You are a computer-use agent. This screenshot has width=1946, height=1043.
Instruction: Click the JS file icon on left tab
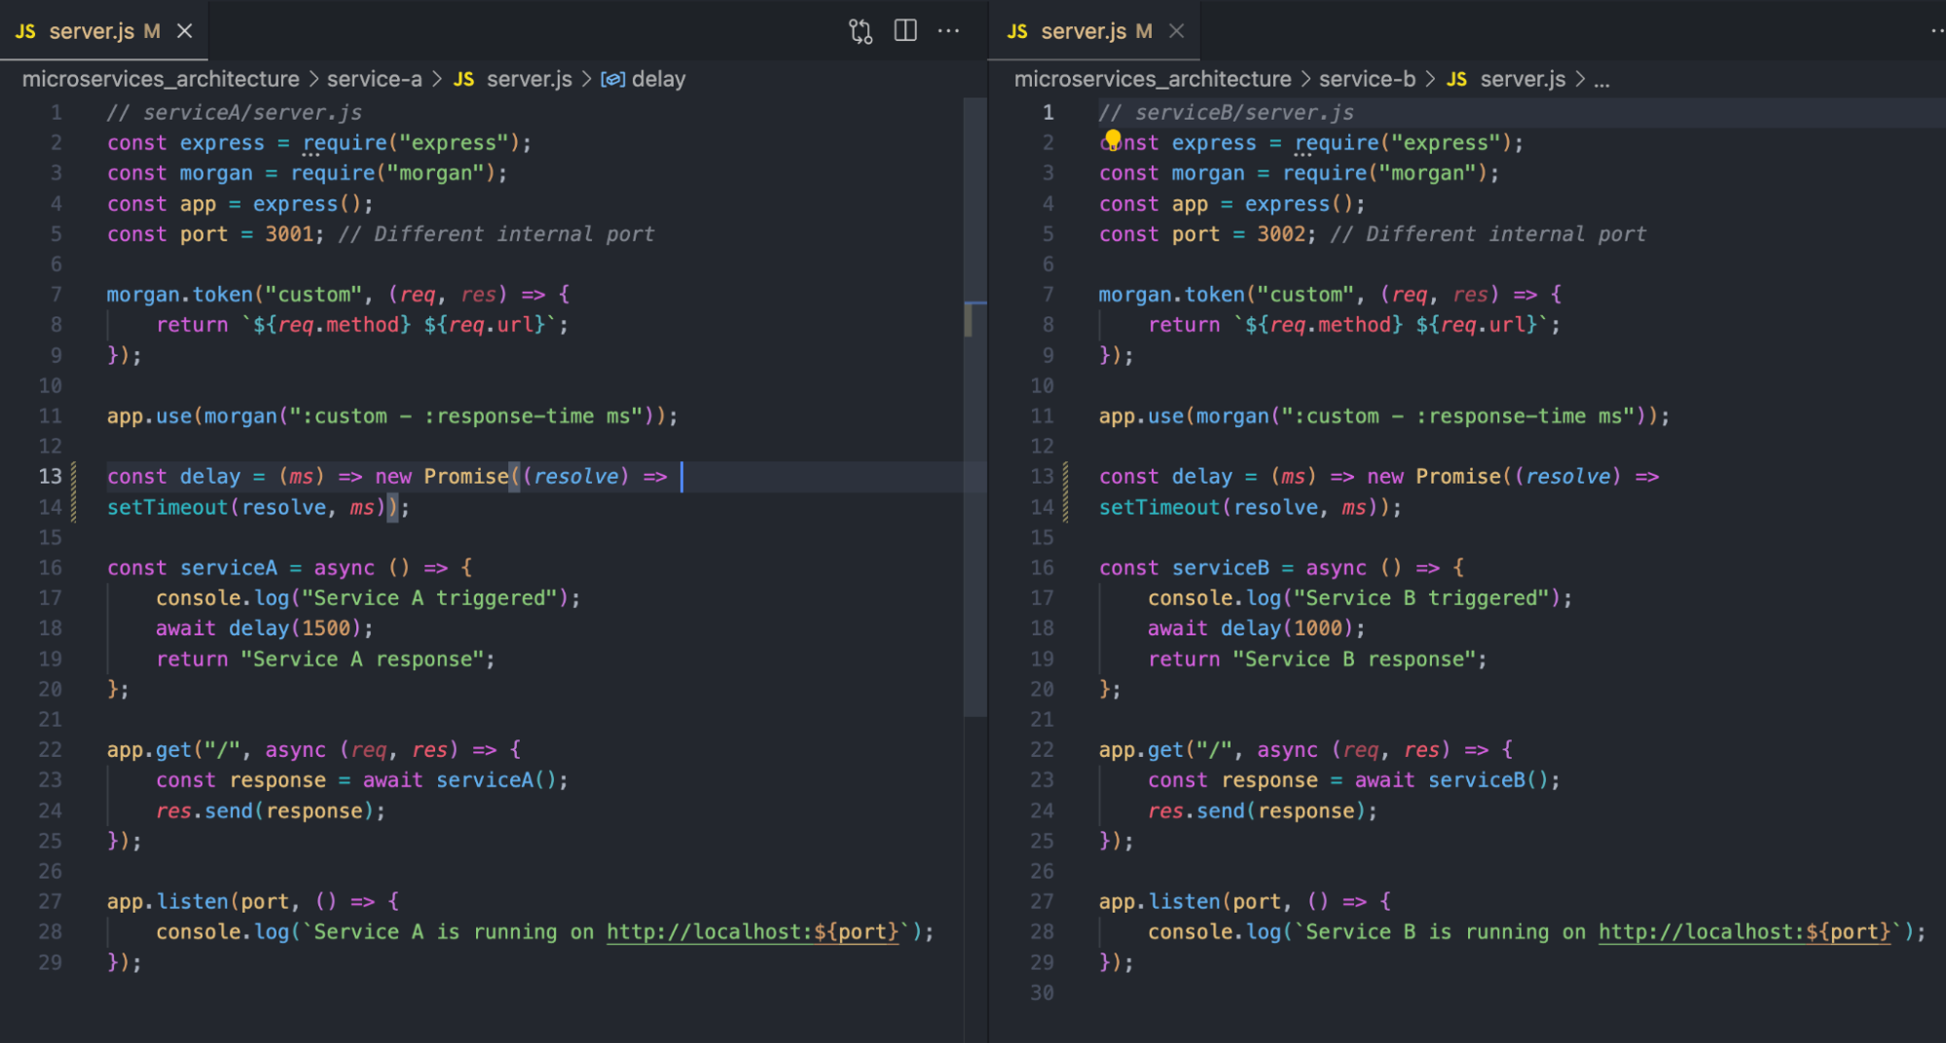[25, 31]
